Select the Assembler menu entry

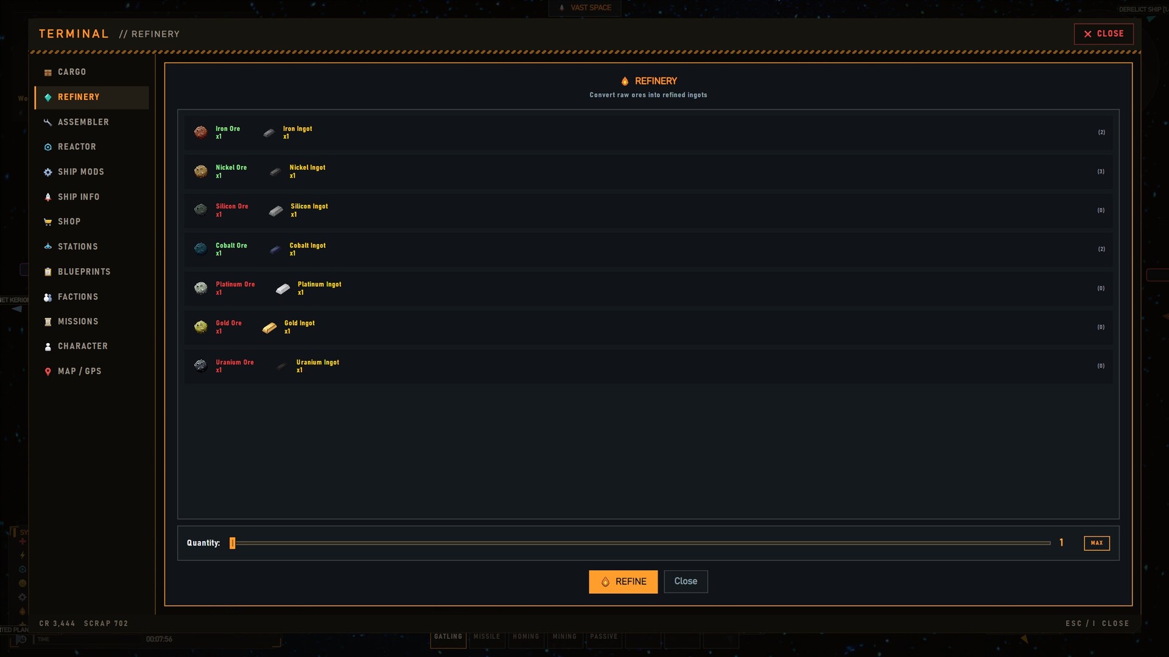[91, 122]
